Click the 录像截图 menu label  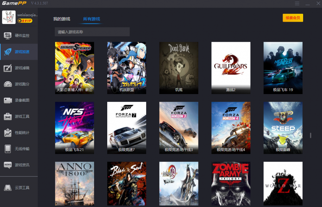click(x=22, y=100)
